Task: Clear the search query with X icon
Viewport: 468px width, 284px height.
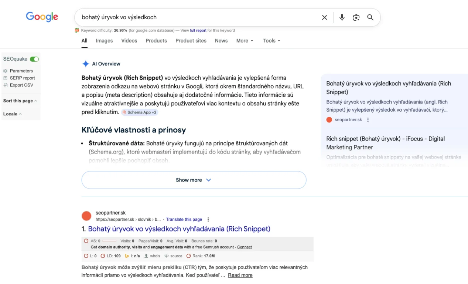Action: 324,17
